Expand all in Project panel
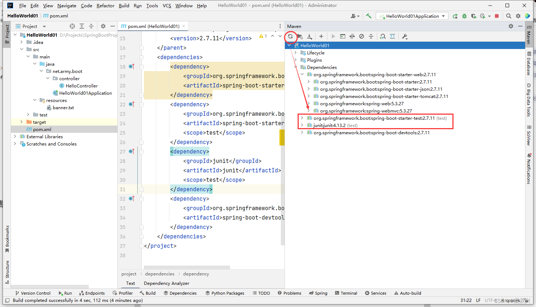The image size is (536, 307). 82,26
